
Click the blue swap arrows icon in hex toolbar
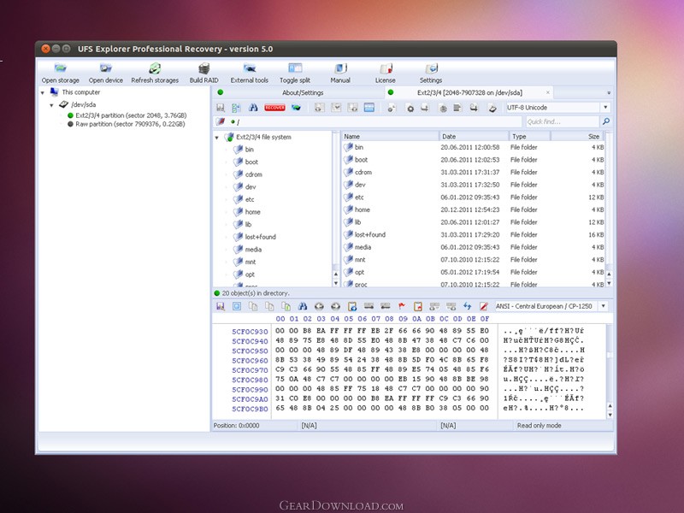[467, 306]
